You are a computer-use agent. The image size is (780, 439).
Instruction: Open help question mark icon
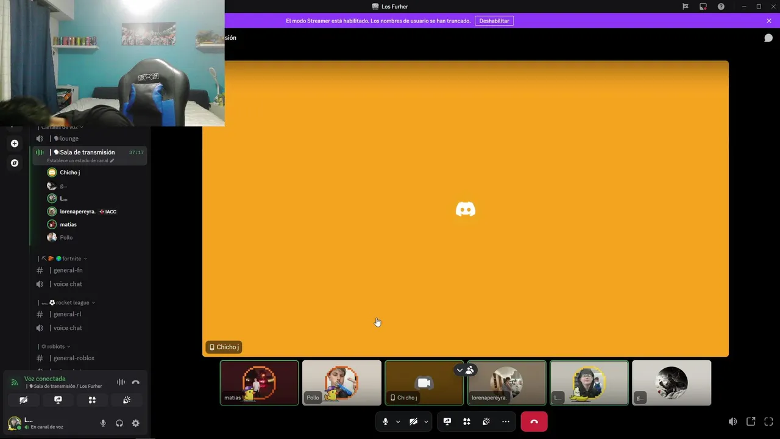tap(721, 7)
